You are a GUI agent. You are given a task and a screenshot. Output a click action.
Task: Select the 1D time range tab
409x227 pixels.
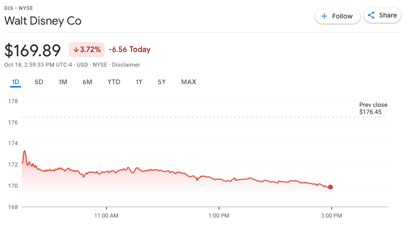pos(16,82)
